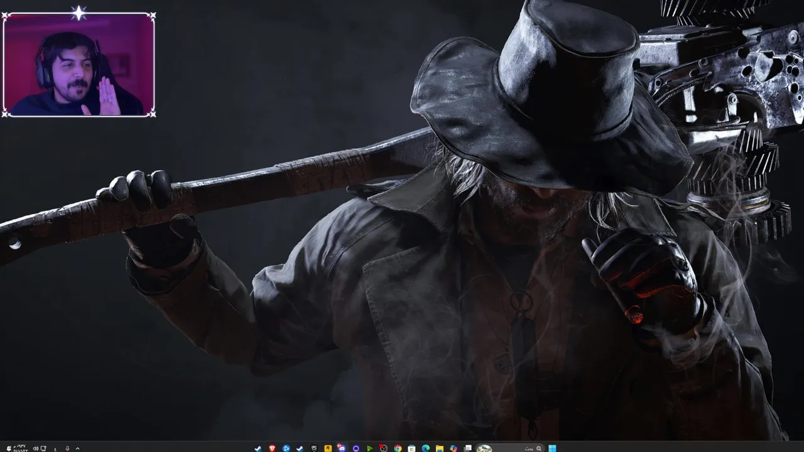Open the blue PlayStation-style app icon
The width and height of the screenshot is (804, 452).
click(x=286, y=448)
